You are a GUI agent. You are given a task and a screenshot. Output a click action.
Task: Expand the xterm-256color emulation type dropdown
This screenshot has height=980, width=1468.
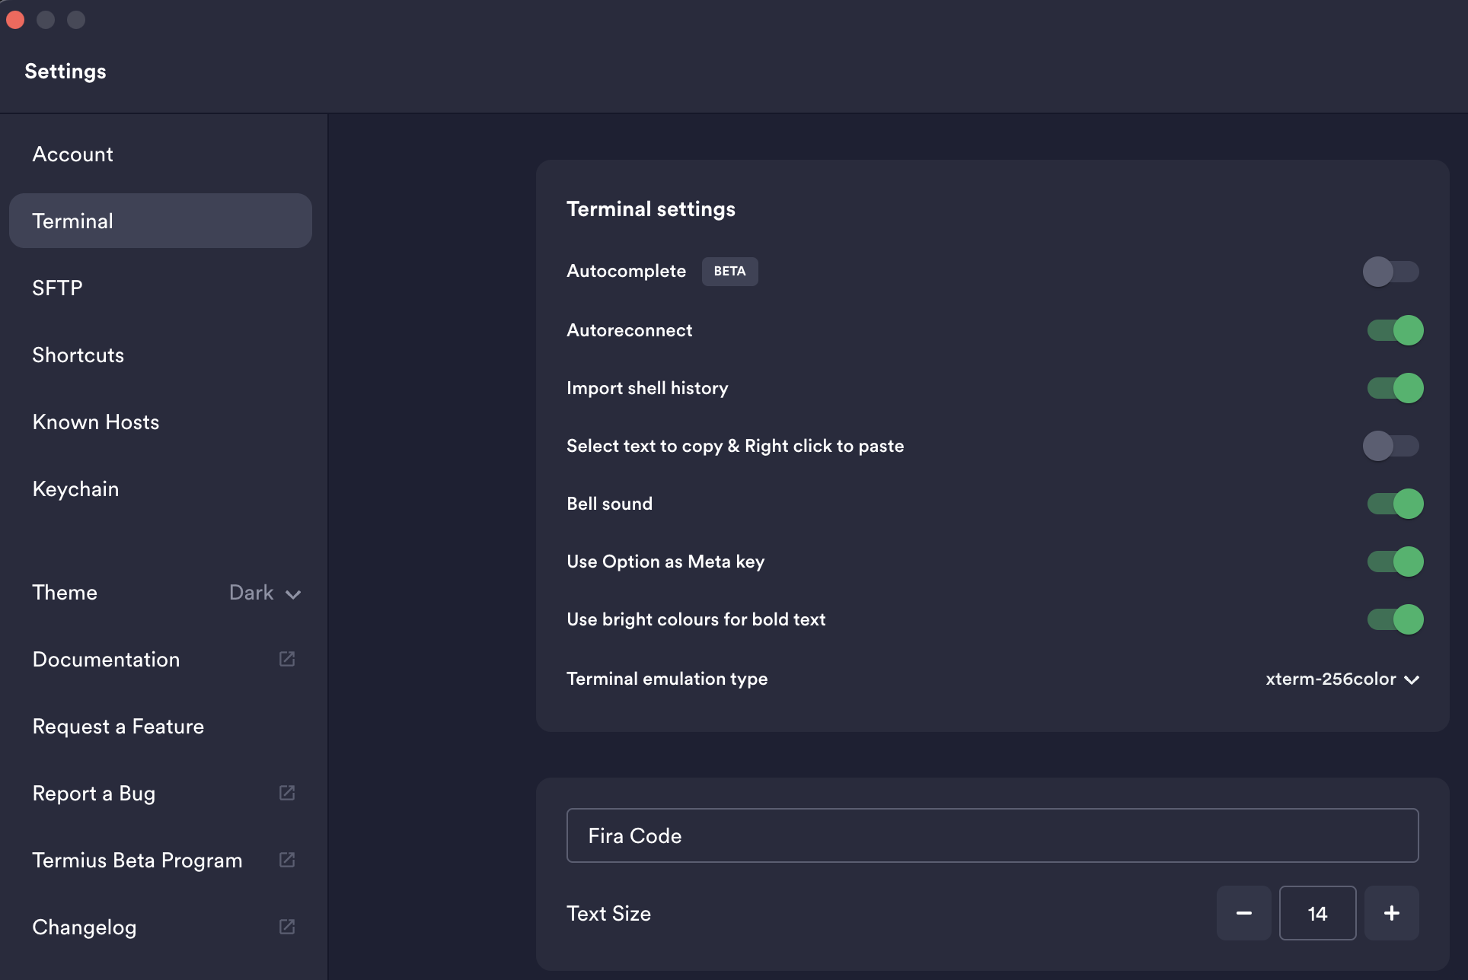tap(1342, 679)
